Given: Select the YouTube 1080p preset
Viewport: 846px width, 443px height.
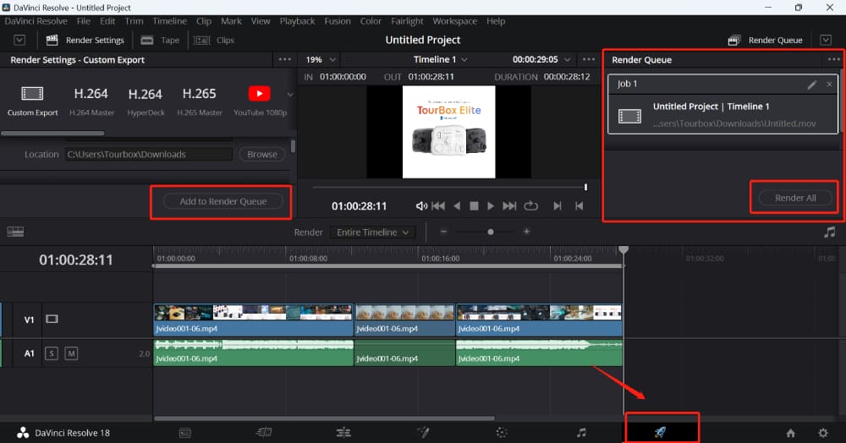Looking at the screenshot, I should tap(260, 101).
